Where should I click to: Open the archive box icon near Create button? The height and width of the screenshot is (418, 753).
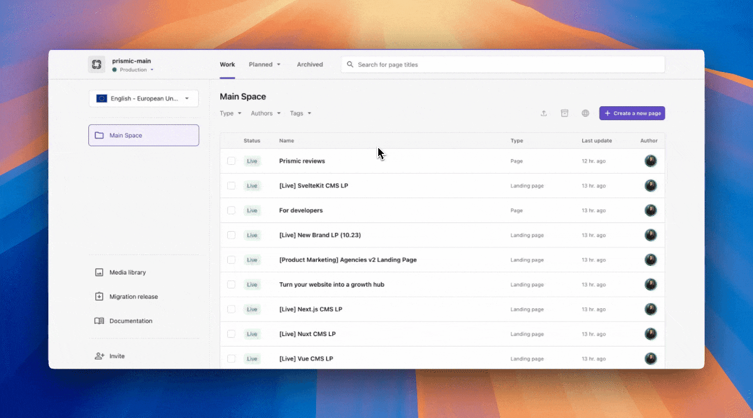click(564, 113)
